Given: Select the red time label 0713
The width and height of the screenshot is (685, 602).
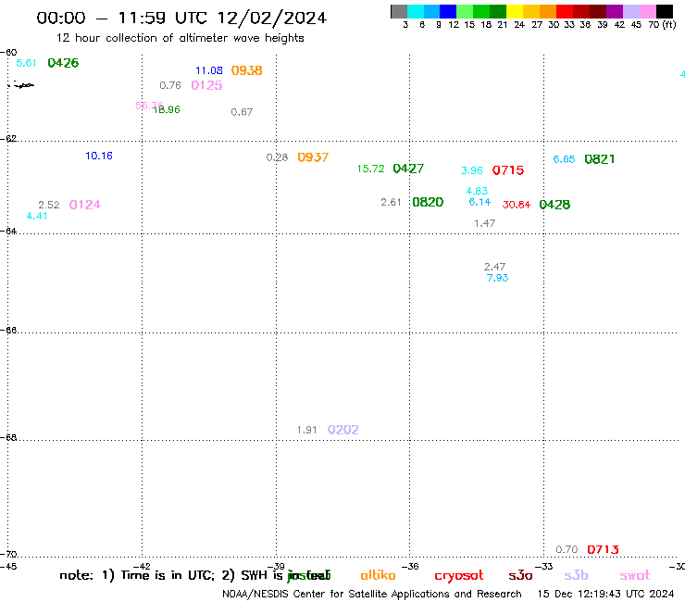Looking at the screenshot, I should click(x=603, y=549).
